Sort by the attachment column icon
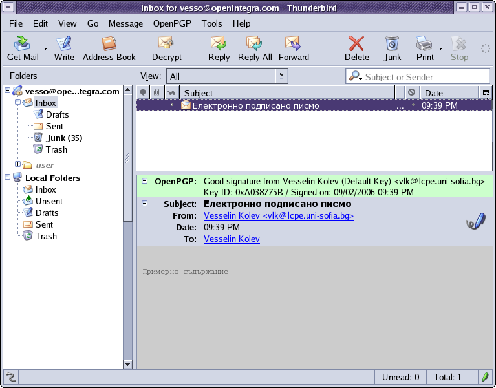496x388 pixels. 156,92
